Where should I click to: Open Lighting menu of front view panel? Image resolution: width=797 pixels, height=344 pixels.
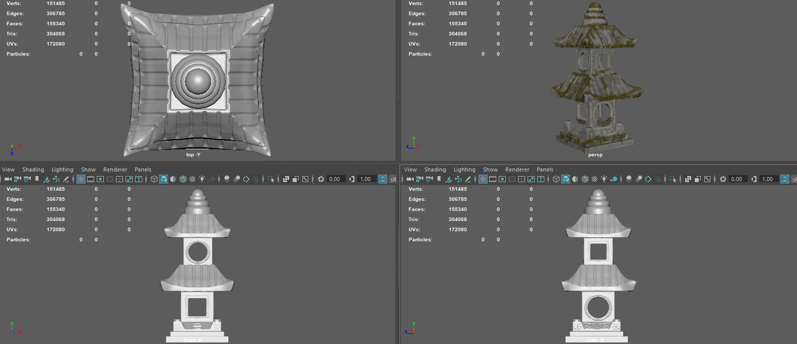point(62,169)
